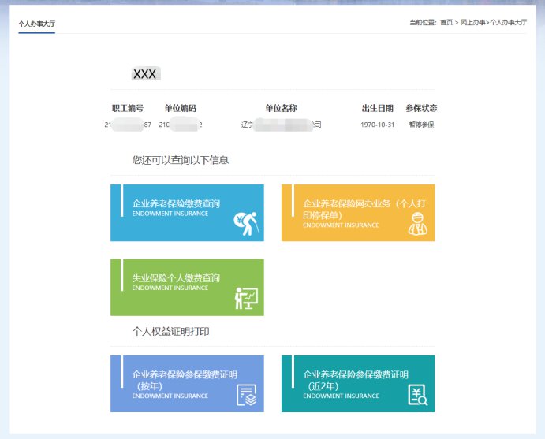Click the stacked document icon on 按年 tile
The width and height of the screenshot is (545, 439).
[x=247, y=395]
